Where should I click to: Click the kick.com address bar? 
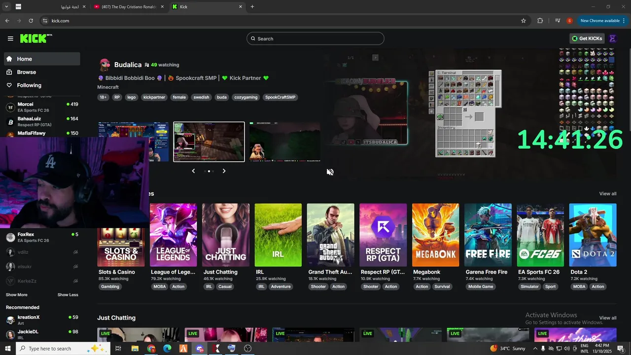pos(279,21)
